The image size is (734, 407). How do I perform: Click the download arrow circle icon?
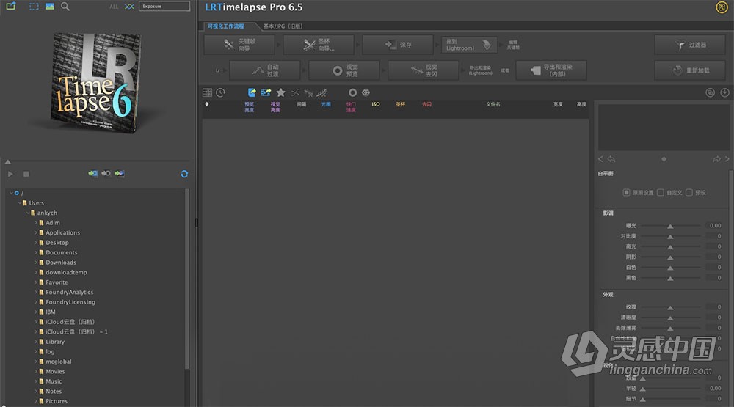724,92
